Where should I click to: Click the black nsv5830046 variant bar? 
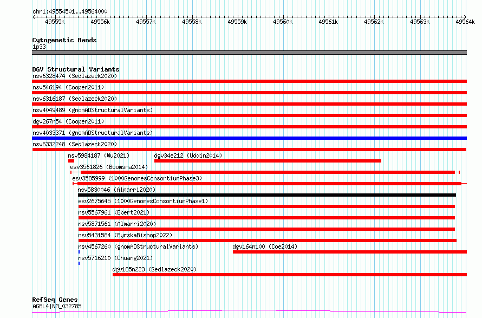click(267, 195)
